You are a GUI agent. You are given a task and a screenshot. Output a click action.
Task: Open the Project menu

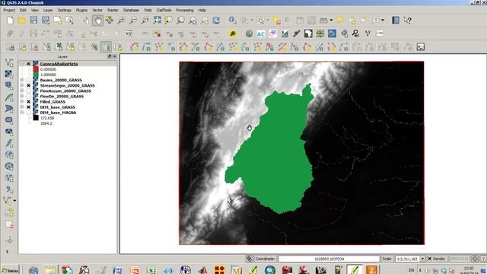9,10
